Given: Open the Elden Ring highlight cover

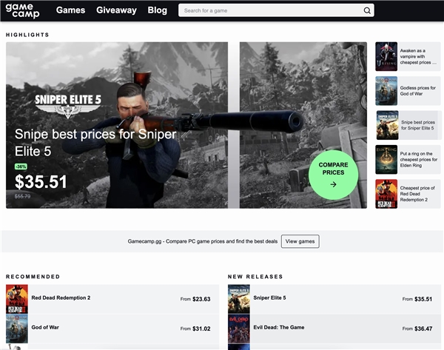Looking at the screenshot, I should tap(386, 159).
